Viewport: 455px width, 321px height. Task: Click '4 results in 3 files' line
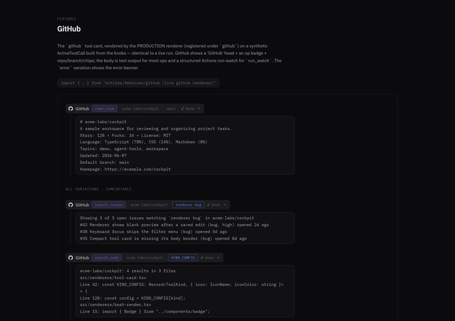pyautogui.click(x=128, y=271)
